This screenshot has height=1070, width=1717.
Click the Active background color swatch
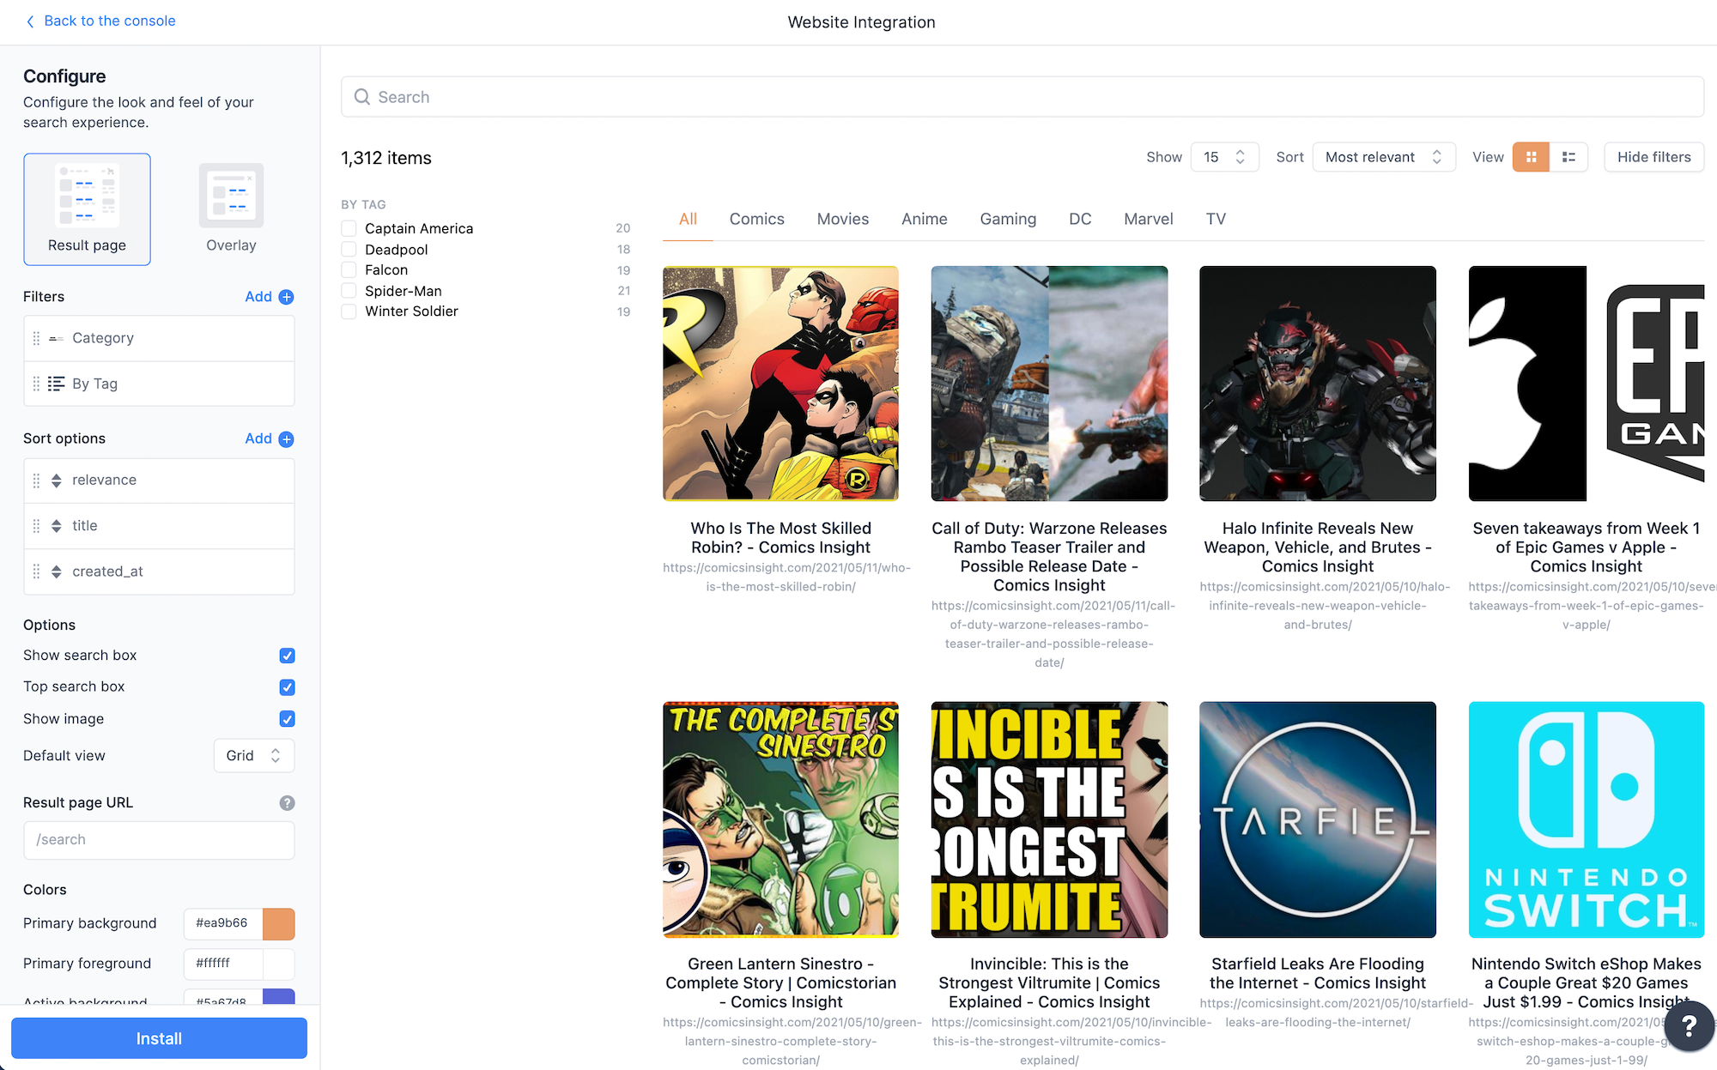(x=278, y=997)
